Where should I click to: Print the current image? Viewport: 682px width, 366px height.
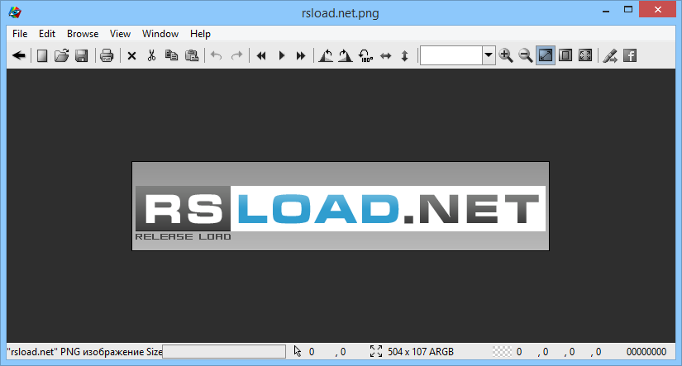coord(107,55)
